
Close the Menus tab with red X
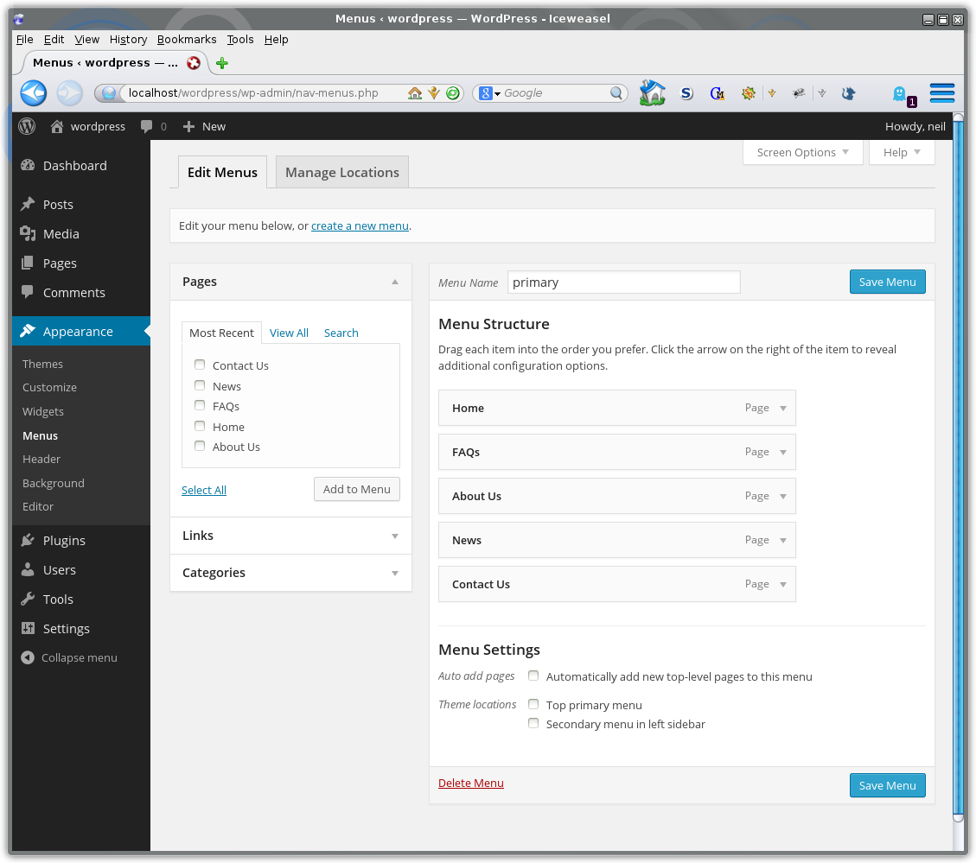coord(194,63)
